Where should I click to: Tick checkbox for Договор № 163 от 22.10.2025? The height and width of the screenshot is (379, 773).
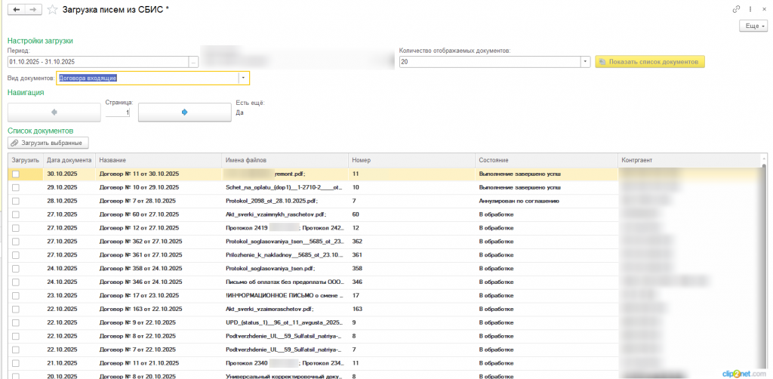(x=16, y=309)
